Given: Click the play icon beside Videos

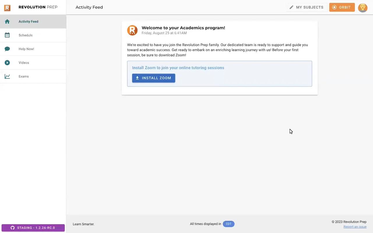Looking at the screenshot, I should (7, 63).
